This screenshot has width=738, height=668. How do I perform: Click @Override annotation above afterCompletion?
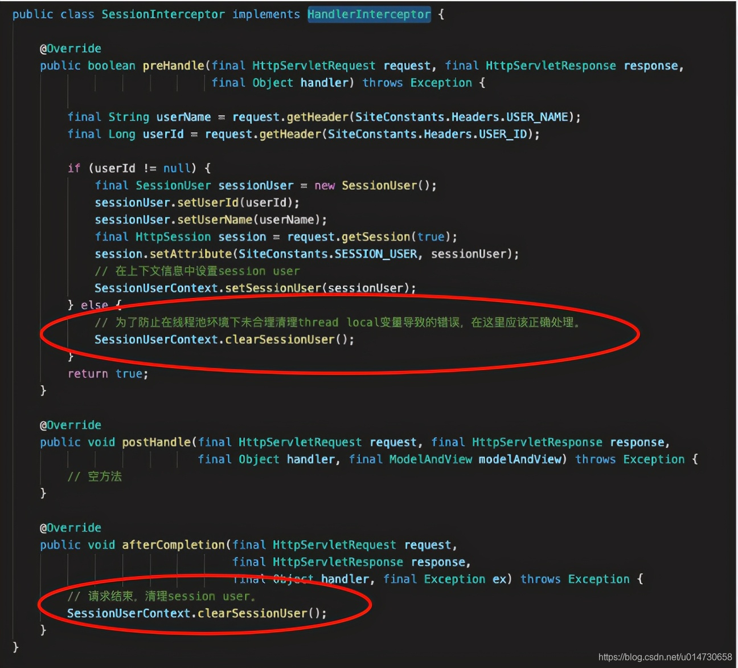coord(71,528)
